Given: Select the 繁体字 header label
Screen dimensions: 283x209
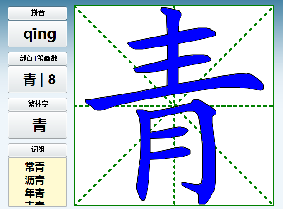Looking at the screenshot, I should [37, 104].
